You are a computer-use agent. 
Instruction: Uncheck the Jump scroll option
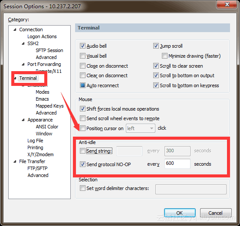click(x=156, y=46)
